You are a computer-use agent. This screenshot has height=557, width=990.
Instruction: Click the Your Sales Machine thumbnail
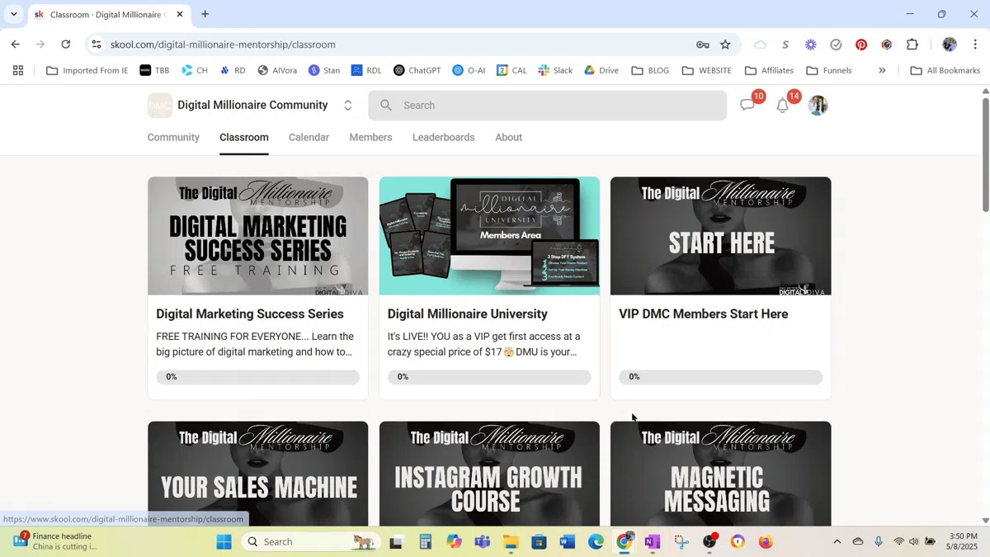[x=258, y=474]
